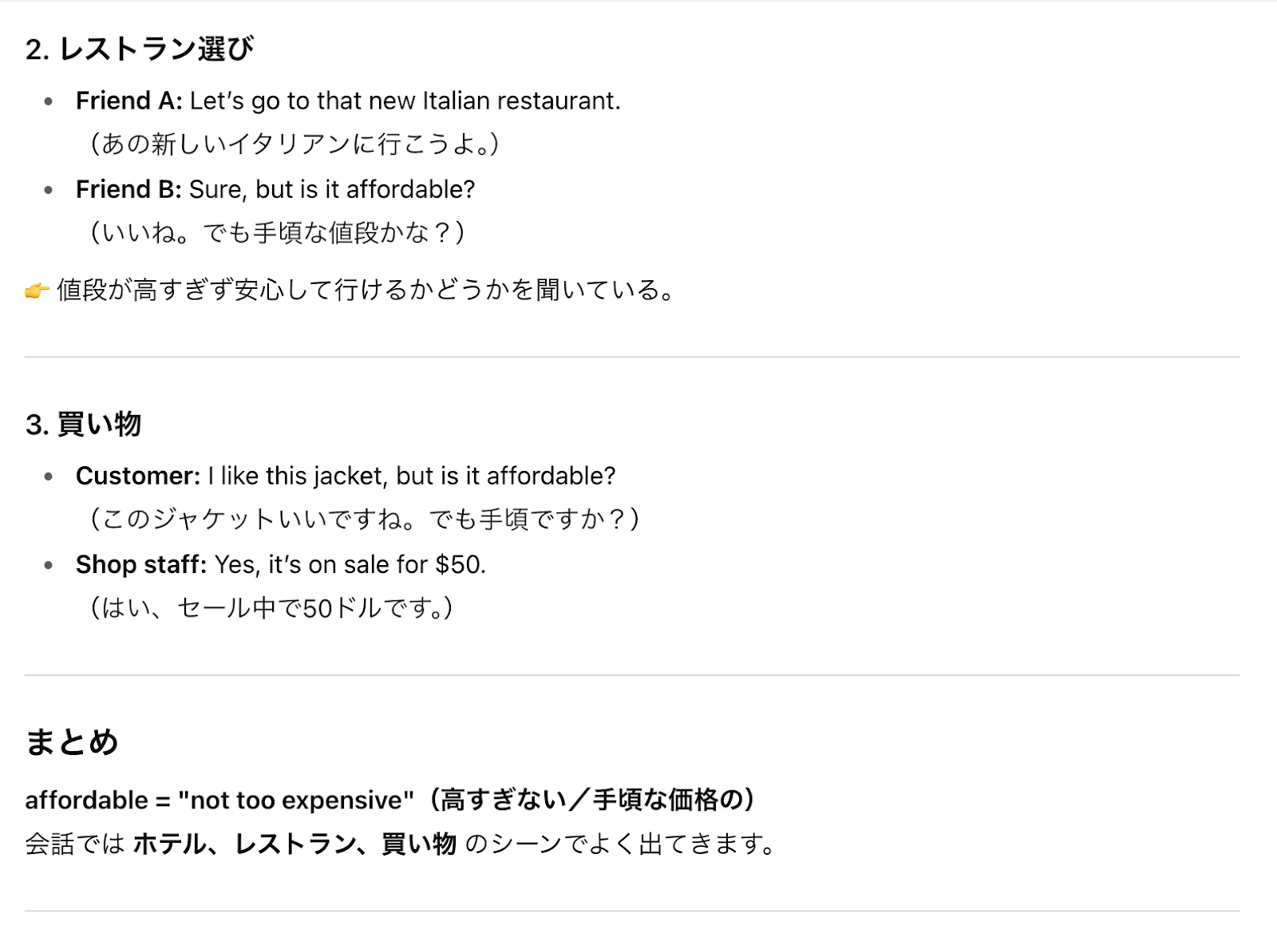This screenshot has width=1277, height=945.
Task: Click the text "I like this jacket"
Action: click(297, 476)
